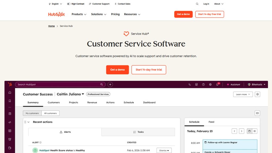This screenshot has height=153, width=272.
Task: Switch schedule to calendar view
Action: click(249, 131)
